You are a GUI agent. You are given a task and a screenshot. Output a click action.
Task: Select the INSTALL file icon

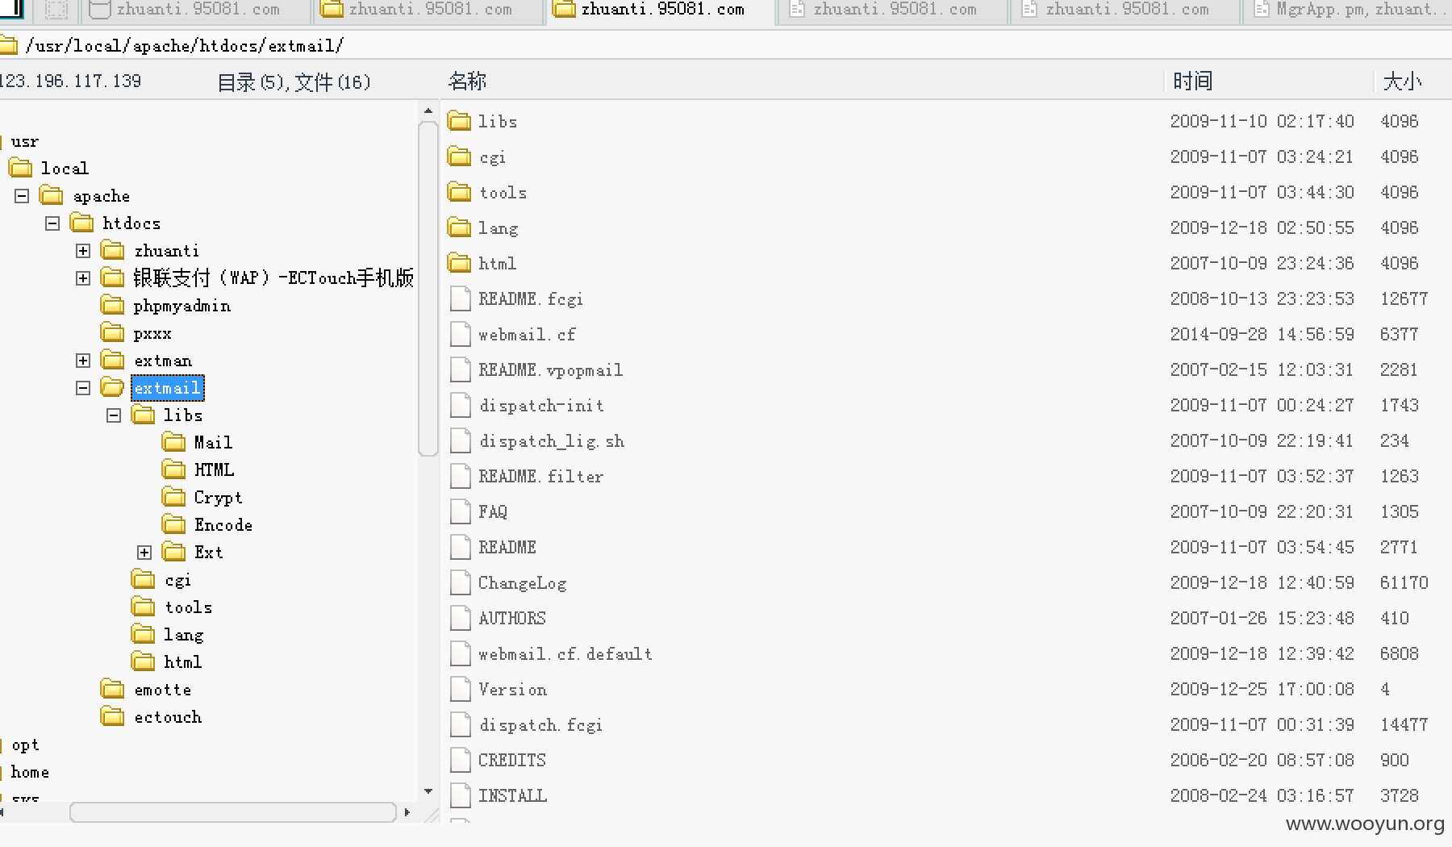(461, 795)
